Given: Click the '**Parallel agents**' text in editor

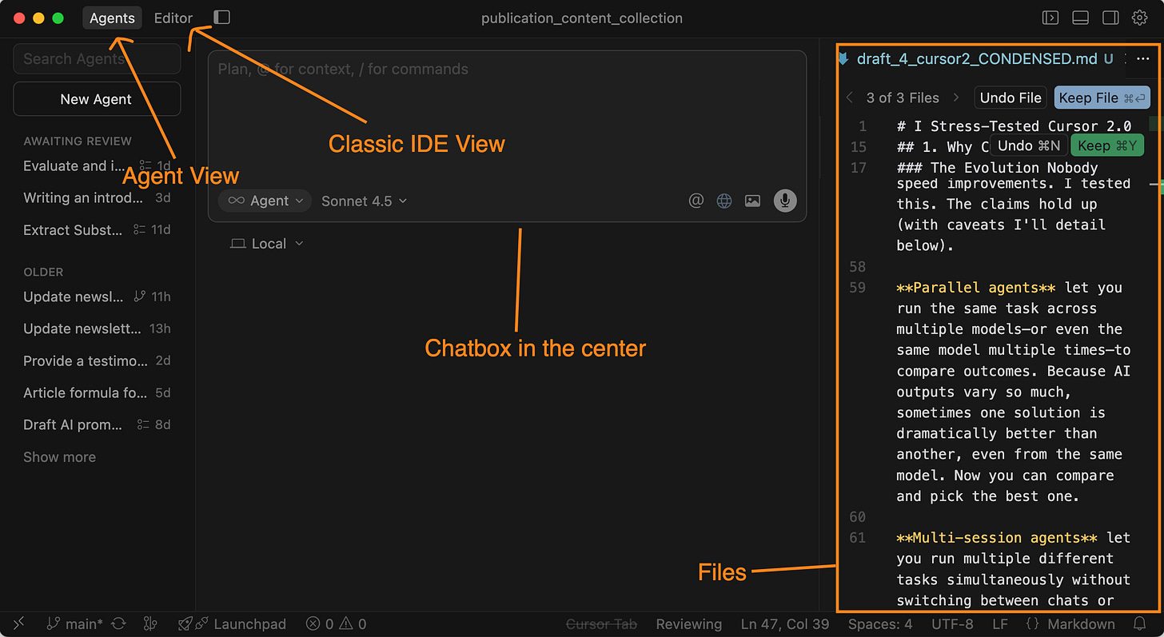Looking at the screenshot, I should 976,288.
